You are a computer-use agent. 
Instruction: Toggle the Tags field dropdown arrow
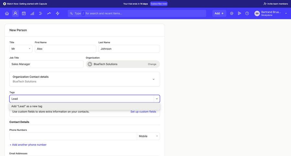[x=157, y=99]
